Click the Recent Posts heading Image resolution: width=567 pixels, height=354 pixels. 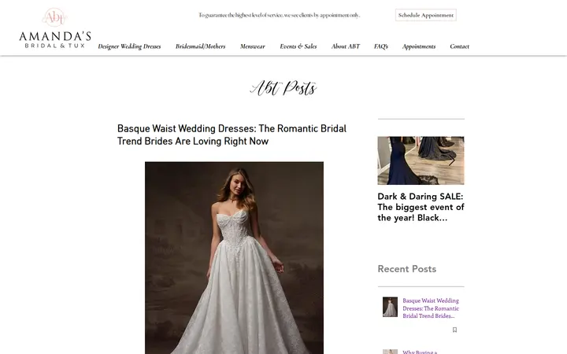[407, 269]
